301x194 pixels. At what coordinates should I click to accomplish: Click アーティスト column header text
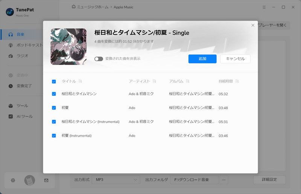pos(139,81)
